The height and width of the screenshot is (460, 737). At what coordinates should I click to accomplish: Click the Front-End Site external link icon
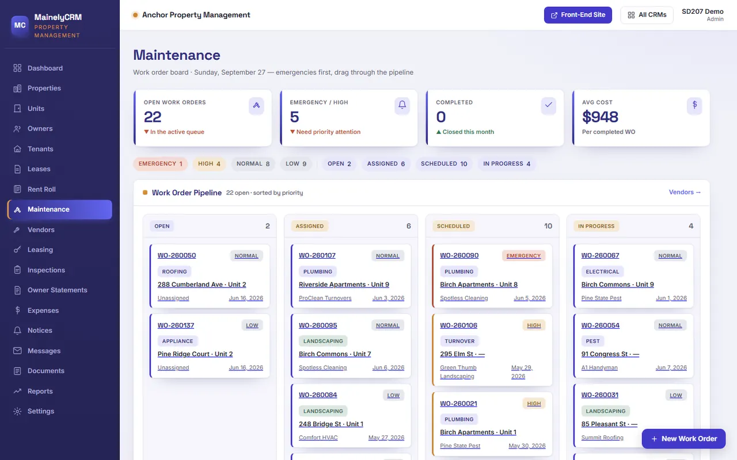point(554,15)
